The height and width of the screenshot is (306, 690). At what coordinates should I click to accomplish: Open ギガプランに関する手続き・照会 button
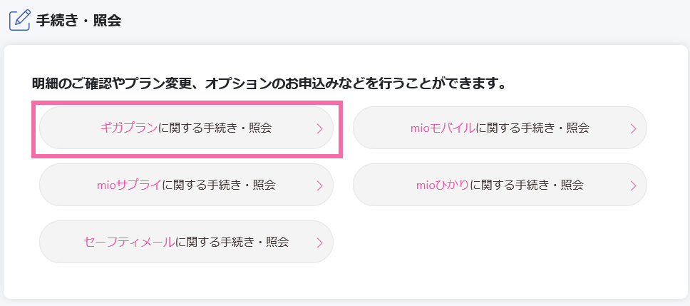click(186, 128)
